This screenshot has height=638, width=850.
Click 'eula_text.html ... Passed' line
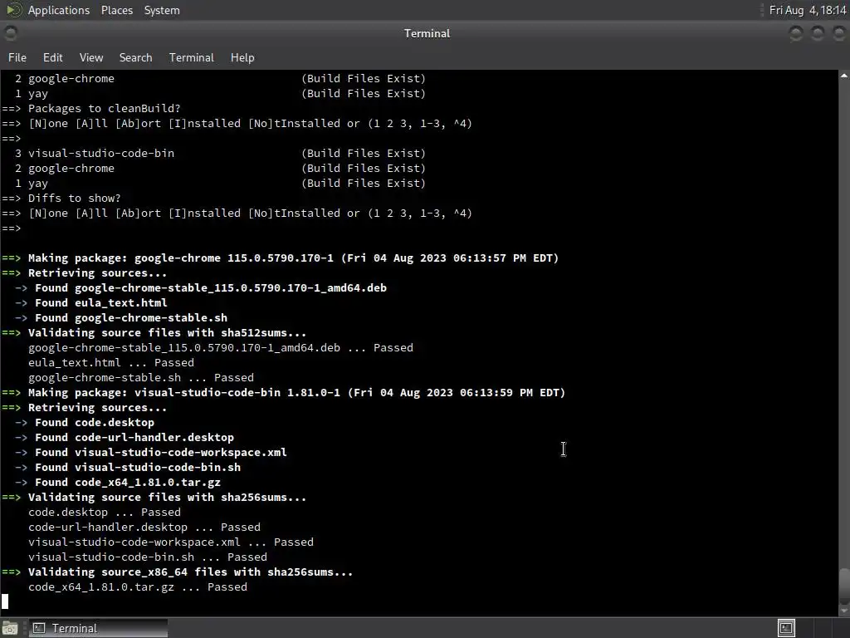(111, 363)
